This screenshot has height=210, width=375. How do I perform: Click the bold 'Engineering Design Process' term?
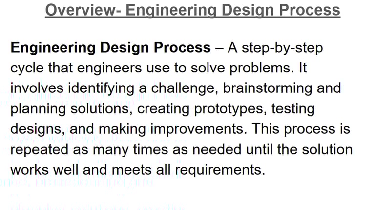tap(110, 48)
